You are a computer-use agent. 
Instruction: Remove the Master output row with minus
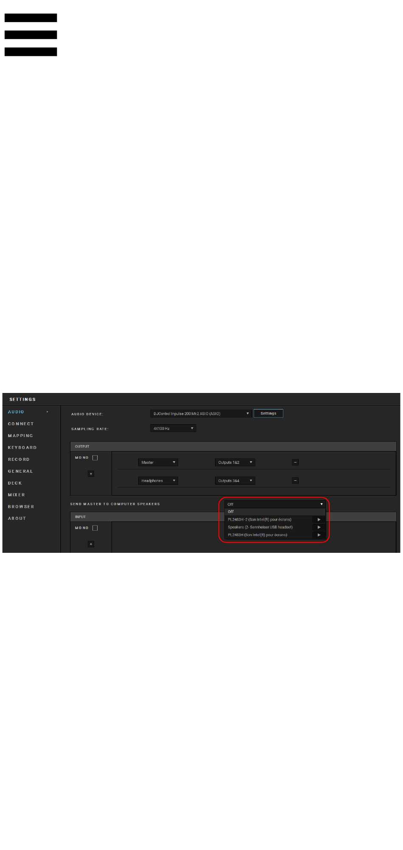[295, 463]
